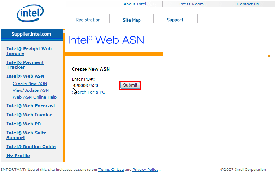276x173 pixels.
Task: Click the ©2007 Intel Corporation text
Action: 243,169
